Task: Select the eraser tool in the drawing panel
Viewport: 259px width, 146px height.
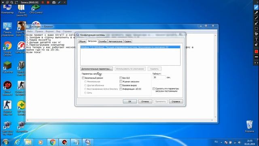Action: click(x=256, y=44)
